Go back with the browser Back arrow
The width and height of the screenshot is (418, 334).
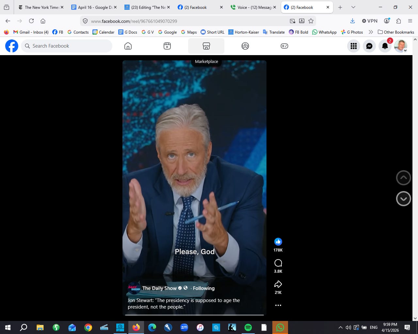(x=8, y=21)
